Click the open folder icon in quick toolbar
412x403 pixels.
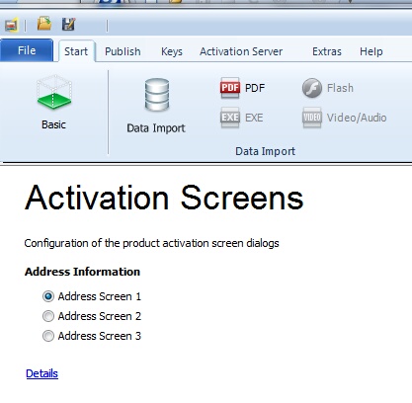coord(44,24)
